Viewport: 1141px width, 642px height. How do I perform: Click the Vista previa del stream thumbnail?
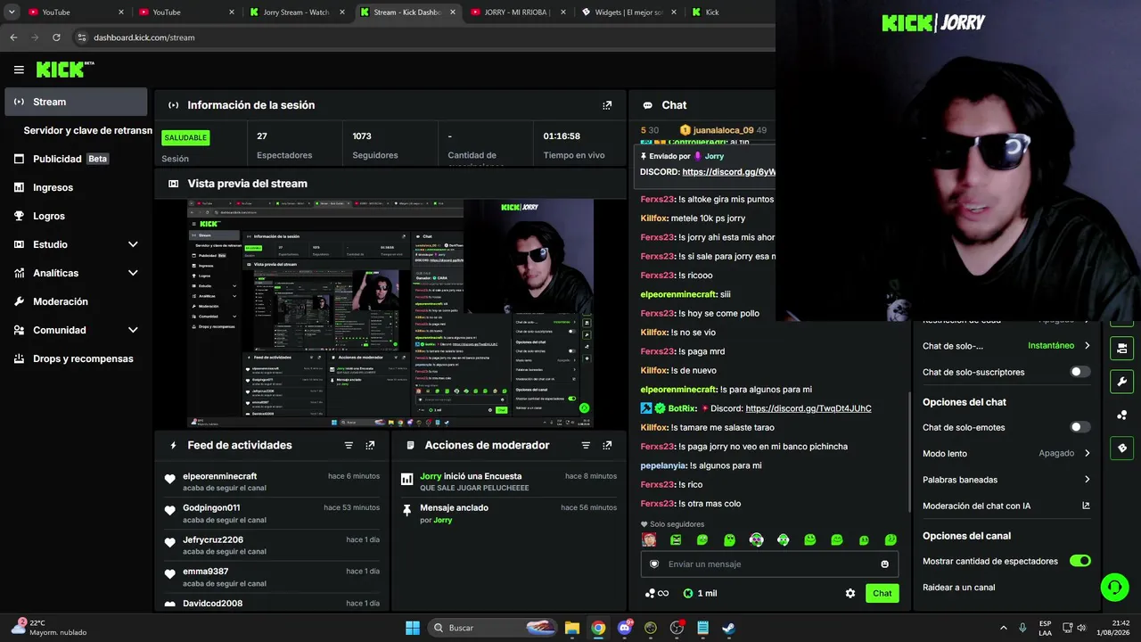390,313
